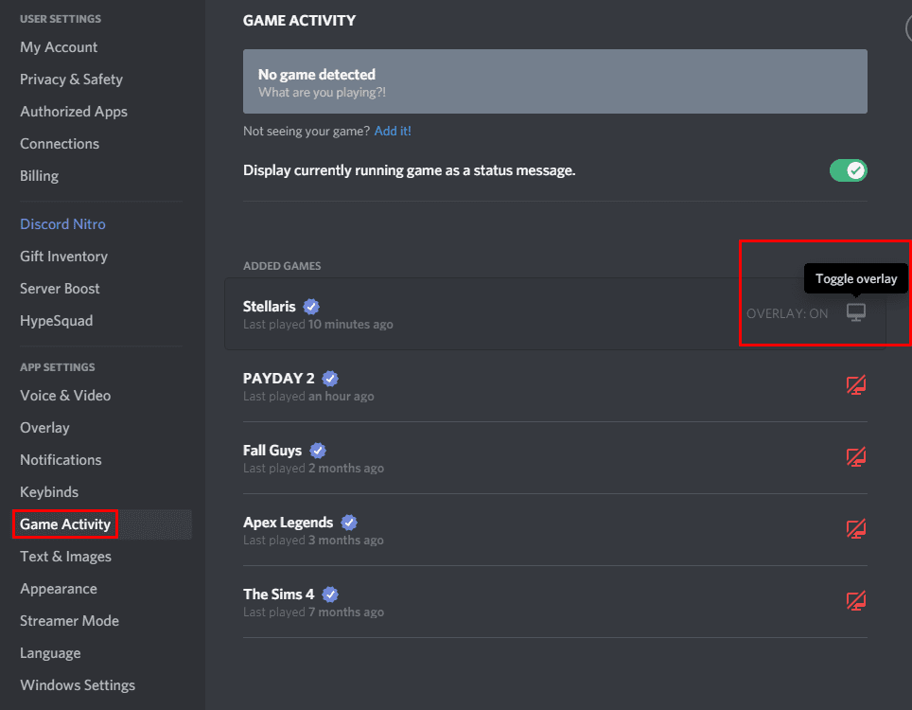Click the verified badge next to The Sims 4
912x710 pixels.
pyautogui.click(x=330, y=594)
